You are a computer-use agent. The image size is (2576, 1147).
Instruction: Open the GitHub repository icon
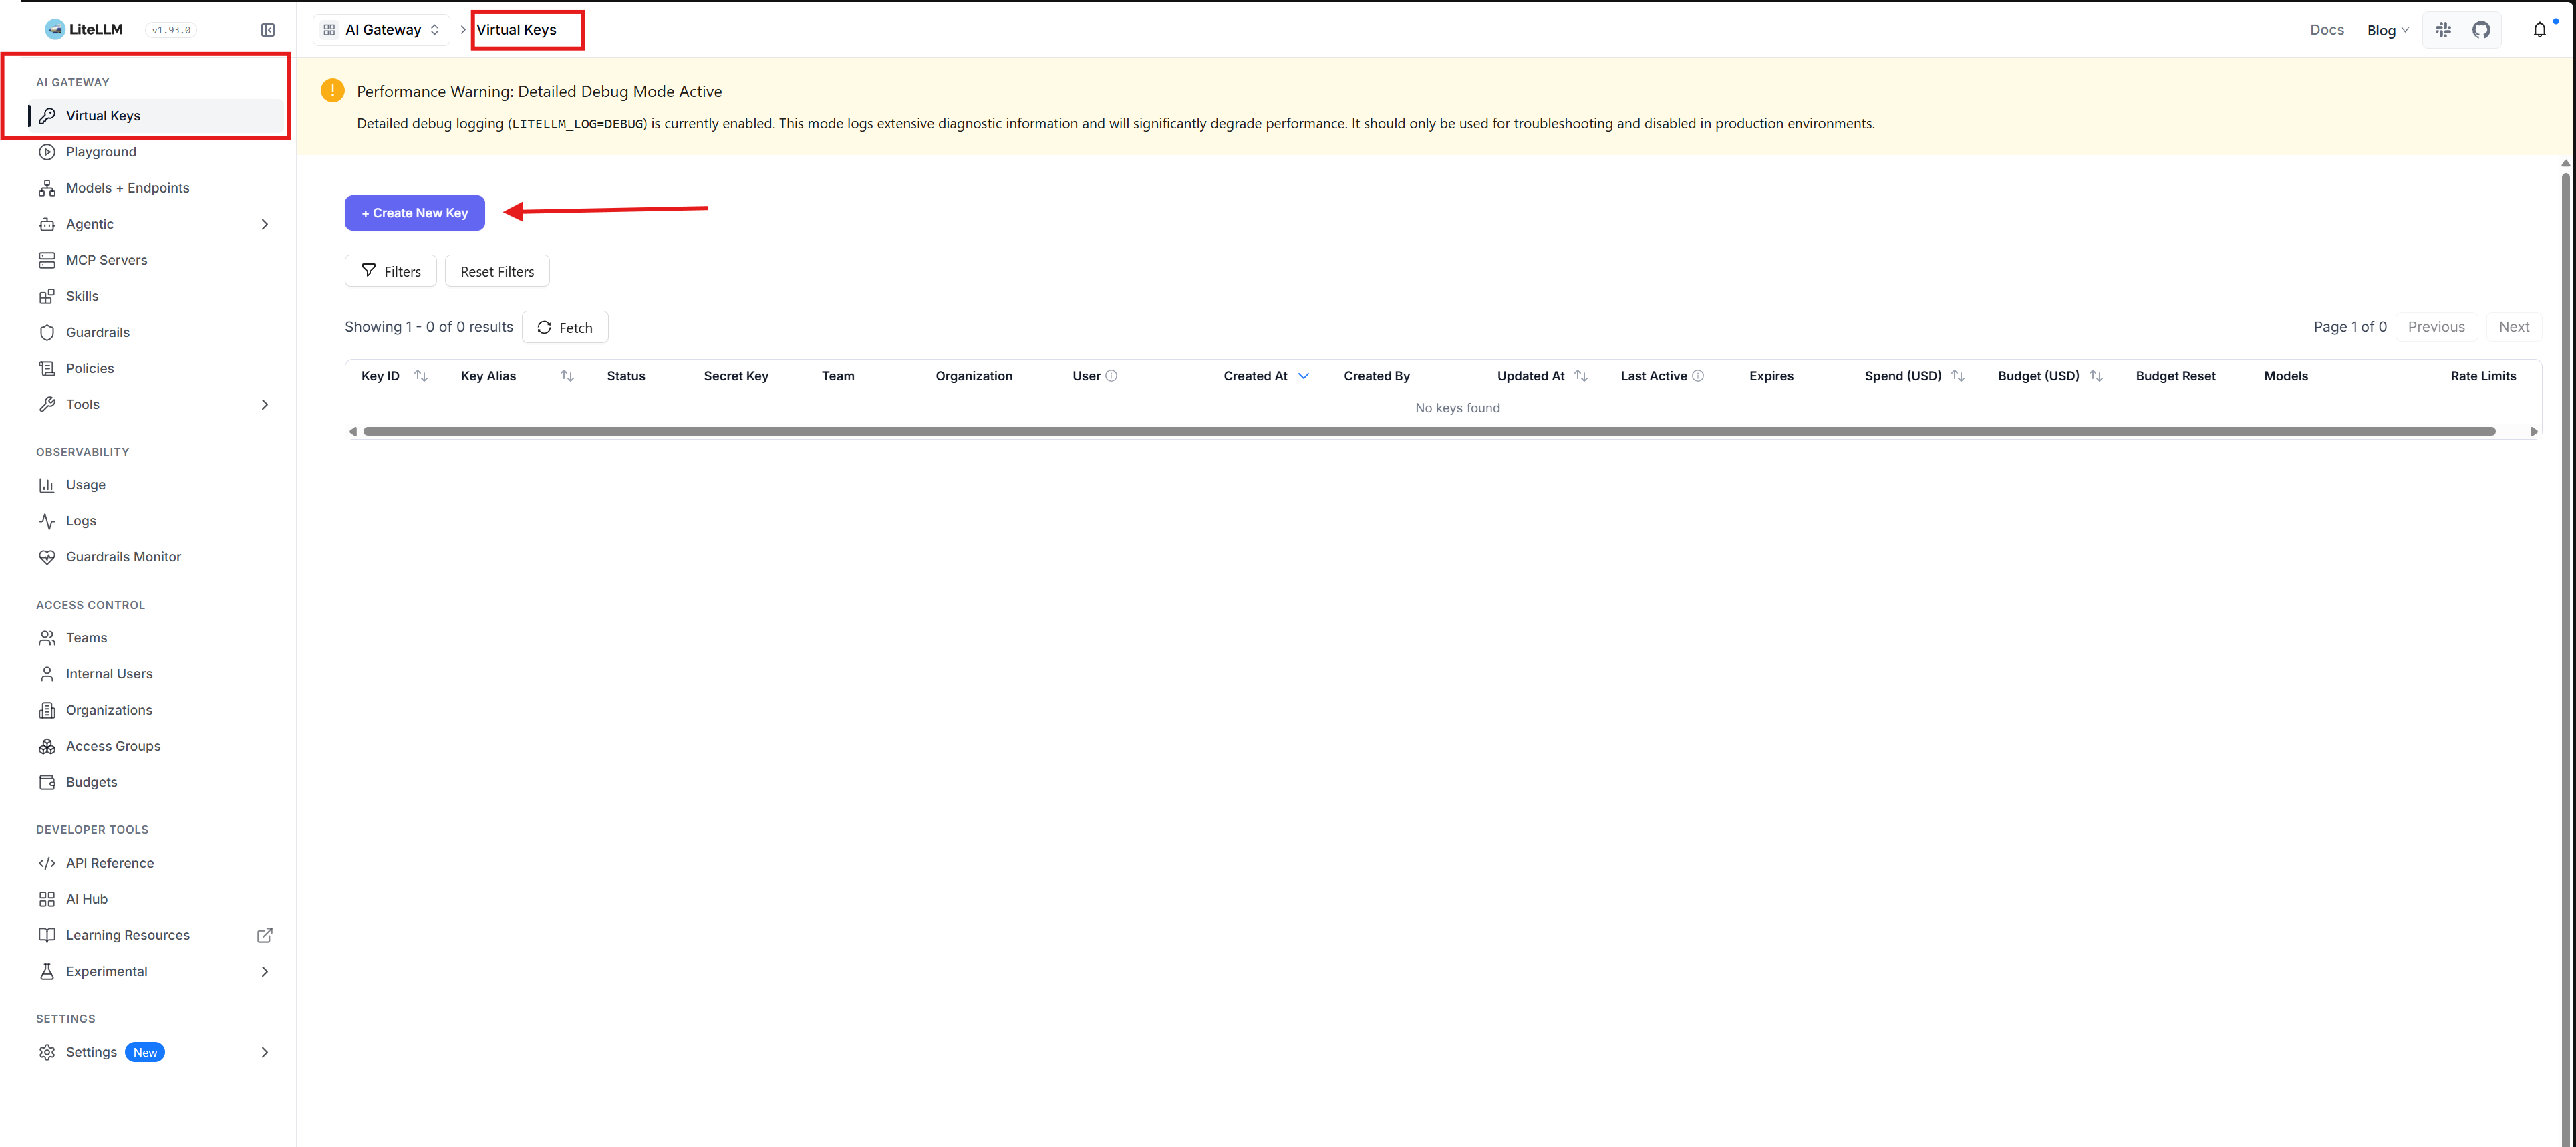click(x=2481, y=30)
